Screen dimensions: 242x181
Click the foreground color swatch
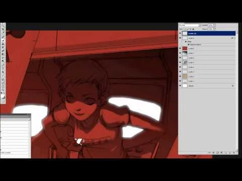(3, 96)
